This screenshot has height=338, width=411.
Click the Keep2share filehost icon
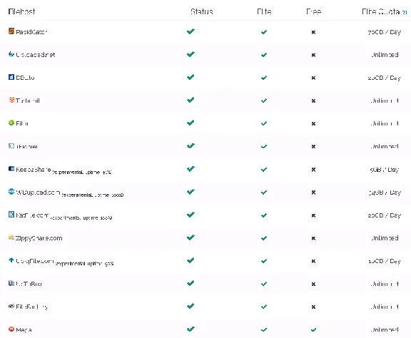[11, 168]
